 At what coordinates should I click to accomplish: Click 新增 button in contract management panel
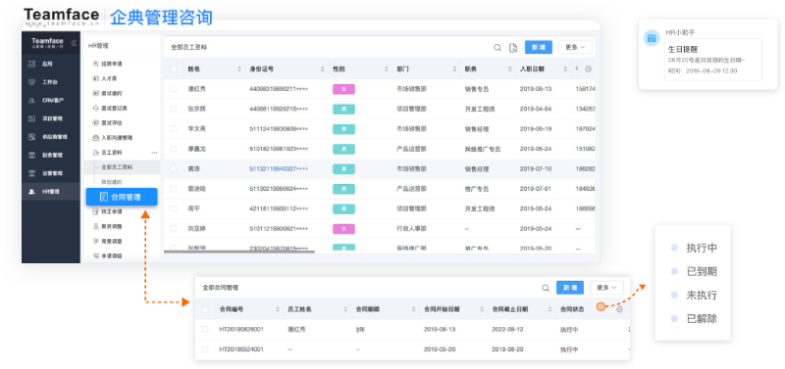(570, 288)
